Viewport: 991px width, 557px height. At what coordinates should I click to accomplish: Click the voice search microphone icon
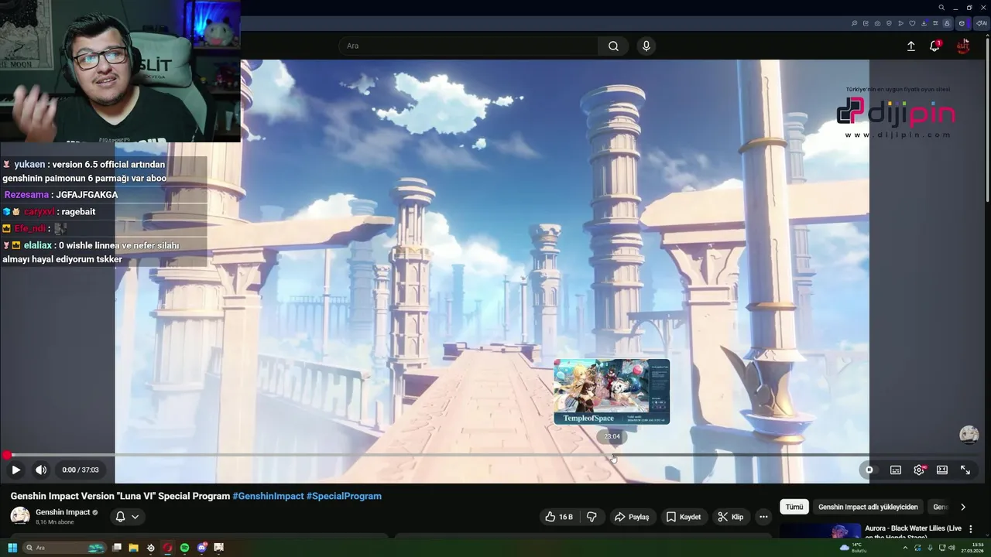point(646,46)
